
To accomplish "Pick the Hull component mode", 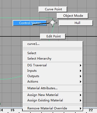I will [76, 23].
